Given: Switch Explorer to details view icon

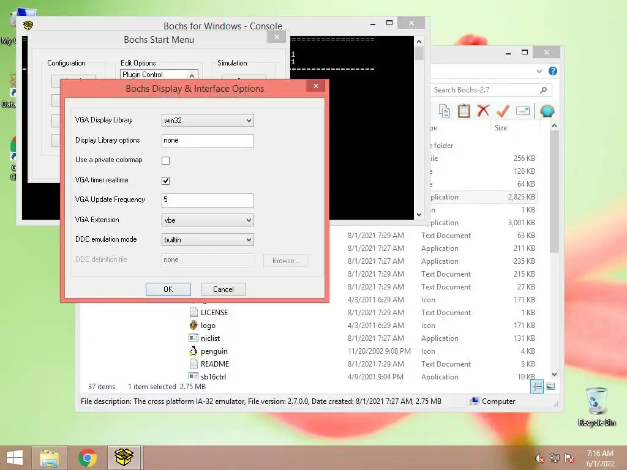Looking at the screenshot, I should [537, 387].
